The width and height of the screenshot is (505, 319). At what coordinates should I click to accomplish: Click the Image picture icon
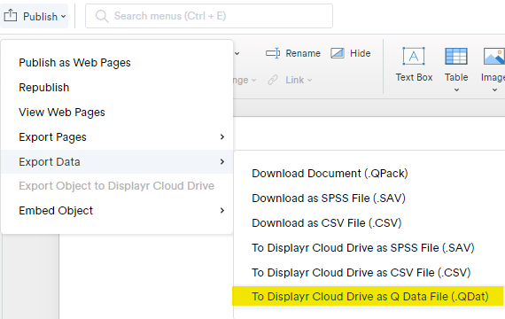tap(494, 56)
